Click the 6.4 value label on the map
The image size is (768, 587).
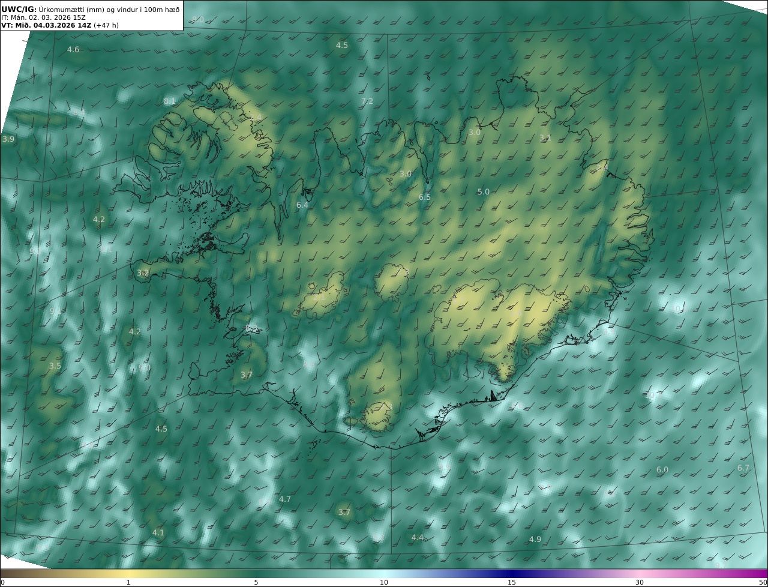point(302,205)
